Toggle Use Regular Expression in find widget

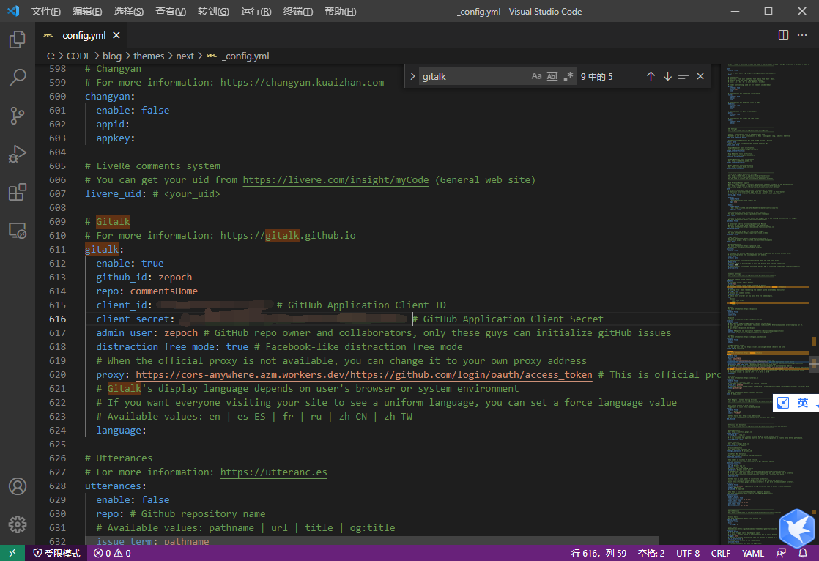pyautogui.click(x=568, y=76)
